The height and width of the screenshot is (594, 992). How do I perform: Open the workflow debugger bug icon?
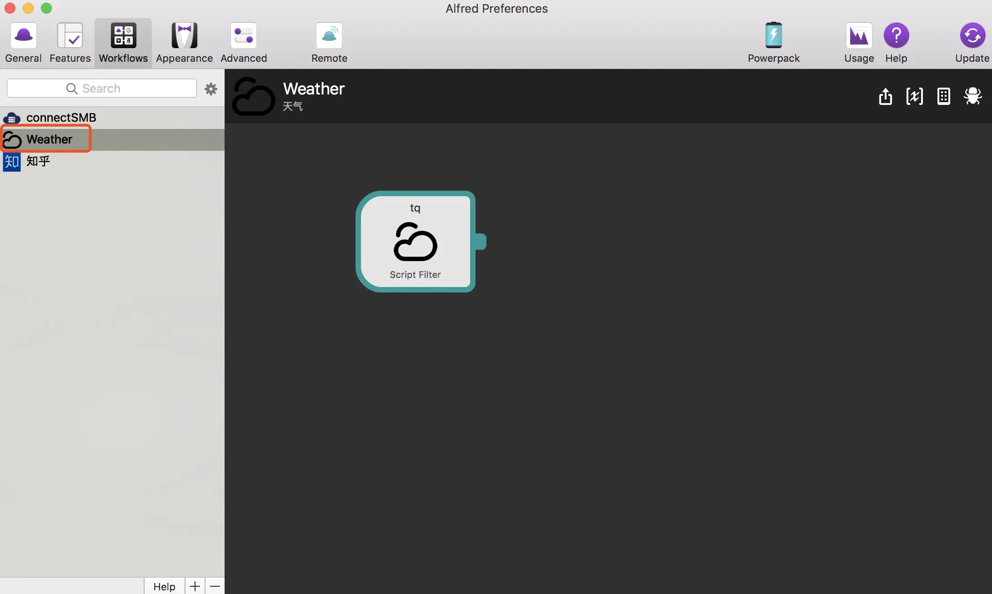[972, 96]
